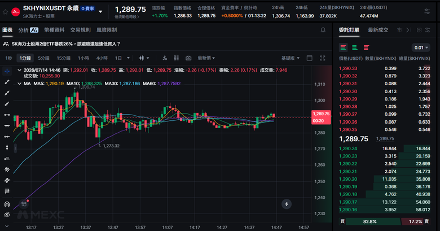Click the lightning quick-order button

pos(287,204)
